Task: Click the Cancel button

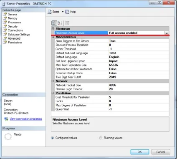Action: click(161, 152)
